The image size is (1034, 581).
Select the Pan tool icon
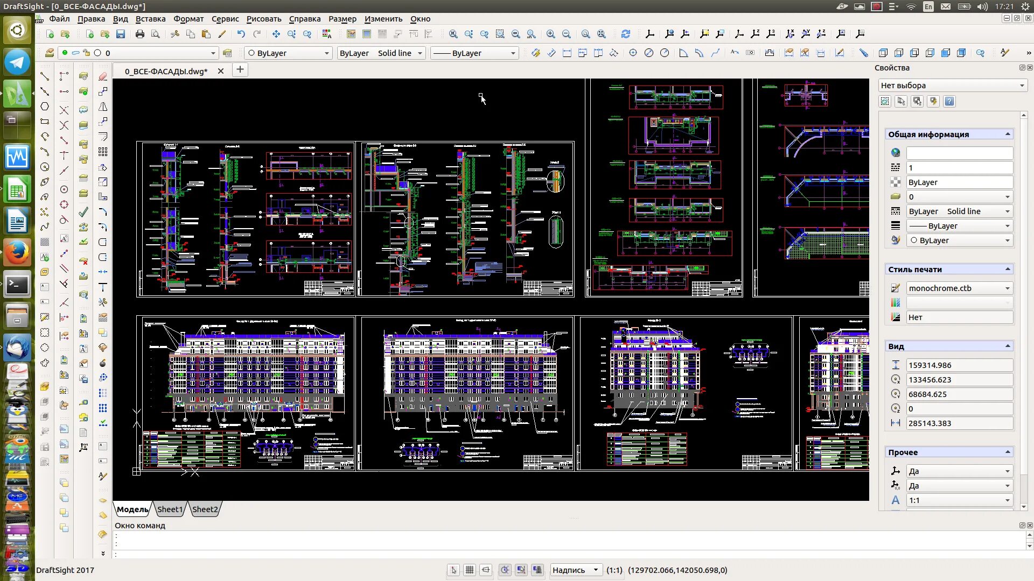tap(276, 34)
